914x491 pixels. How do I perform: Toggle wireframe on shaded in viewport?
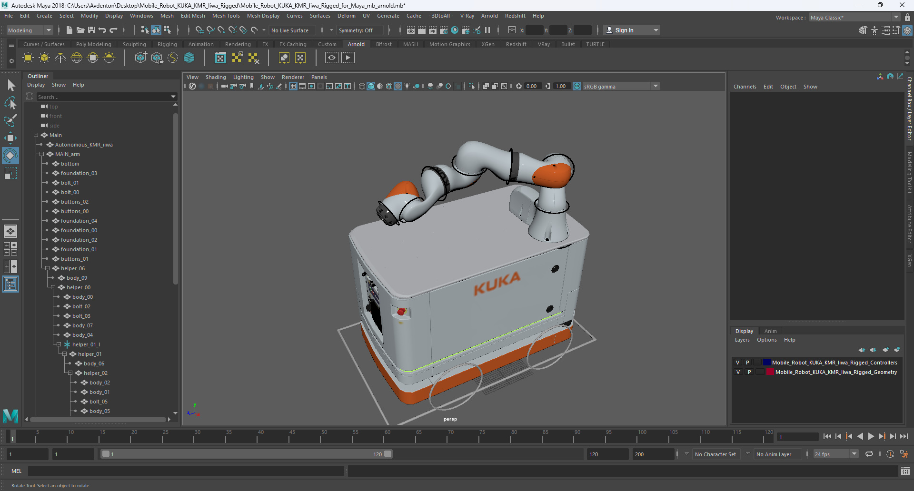click(x=389, y=86)
